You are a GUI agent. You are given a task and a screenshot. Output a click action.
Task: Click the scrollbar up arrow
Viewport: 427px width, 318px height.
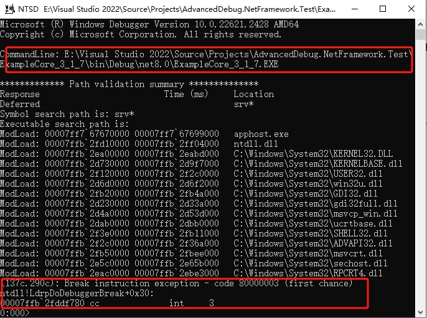tap(420, 24)
